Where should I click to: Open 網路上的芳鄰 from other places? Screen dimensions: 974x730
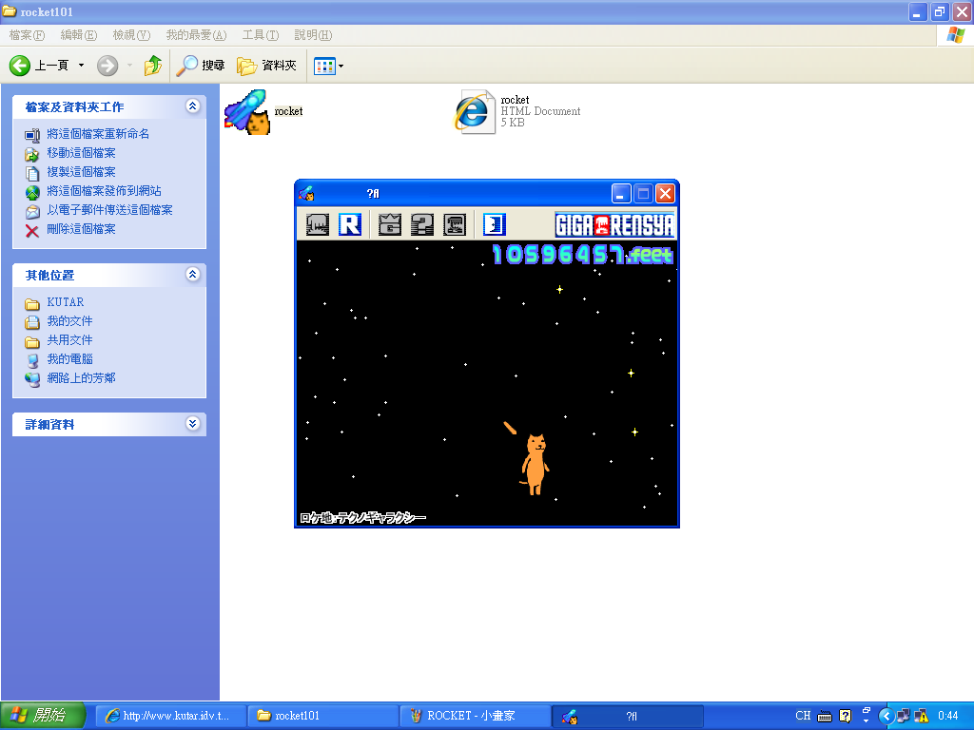[x=82, y=378]
